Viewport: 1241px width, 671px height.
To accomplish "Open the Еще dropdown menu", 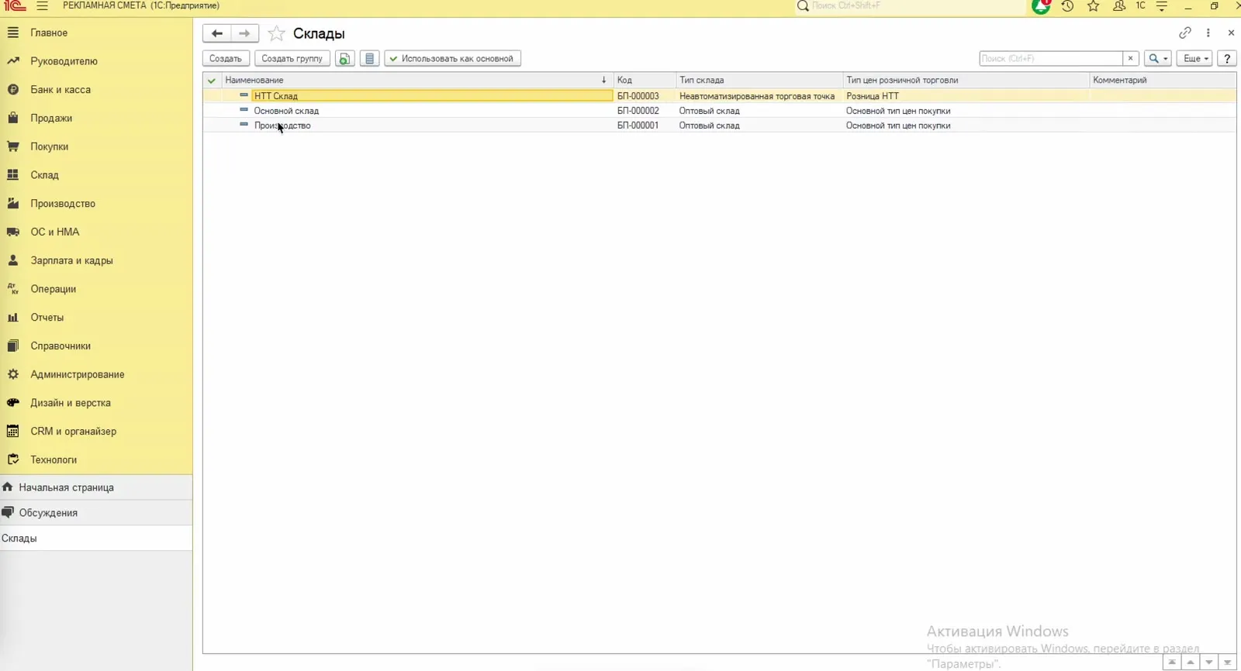I will click(x=1194, y=58).
